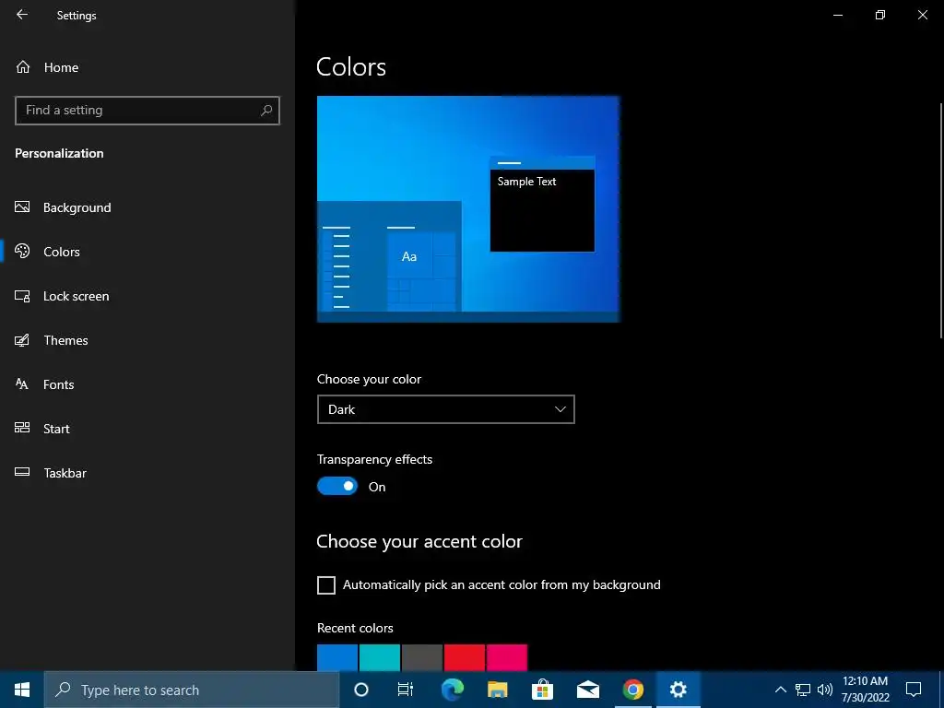944x708 pixels.
Task: Click the Personalization heading text
Action: pos(59,154)
